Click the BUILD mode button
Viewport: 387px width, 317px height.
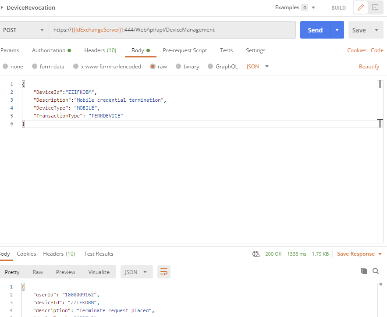338,8
